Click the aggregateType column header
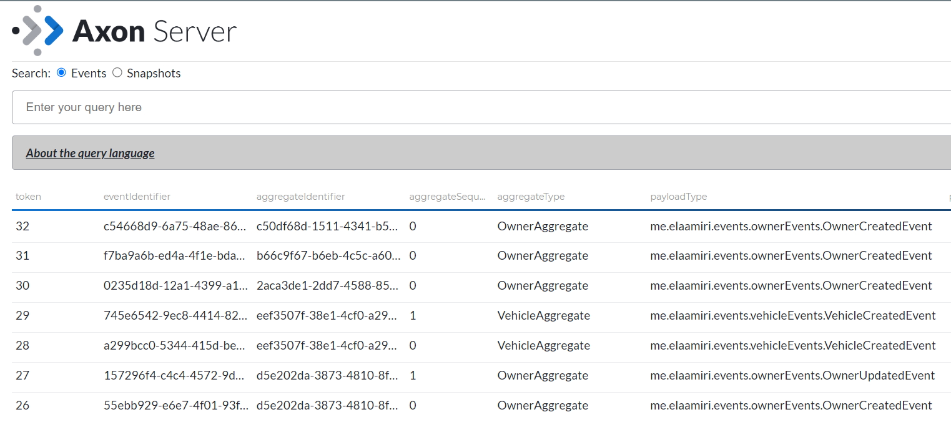951x422 pixels. pos(531,196)
